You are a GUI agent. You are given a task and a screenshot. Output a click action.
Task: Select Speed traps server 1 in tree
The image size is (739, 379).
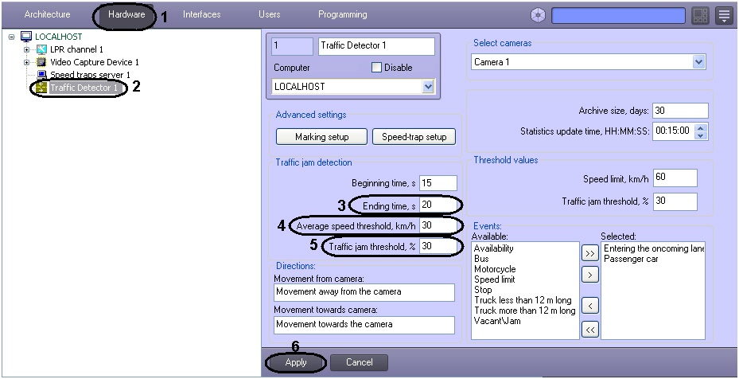point(90,75)
